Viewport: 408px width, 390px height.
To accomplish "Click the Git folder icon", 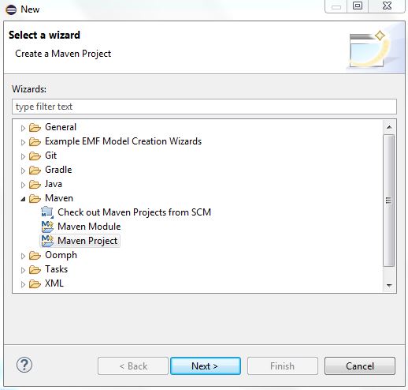I will 35,156.
